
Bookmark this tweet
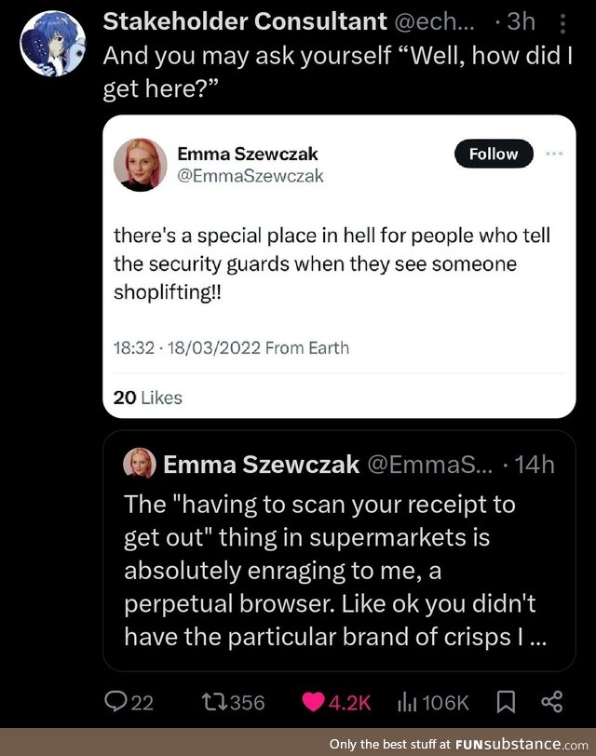point(507,702)
